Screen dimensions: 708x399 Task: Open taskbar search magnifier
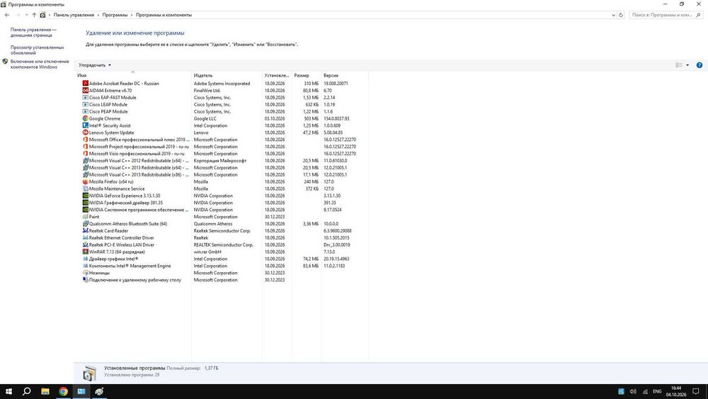tap(27, 391)
